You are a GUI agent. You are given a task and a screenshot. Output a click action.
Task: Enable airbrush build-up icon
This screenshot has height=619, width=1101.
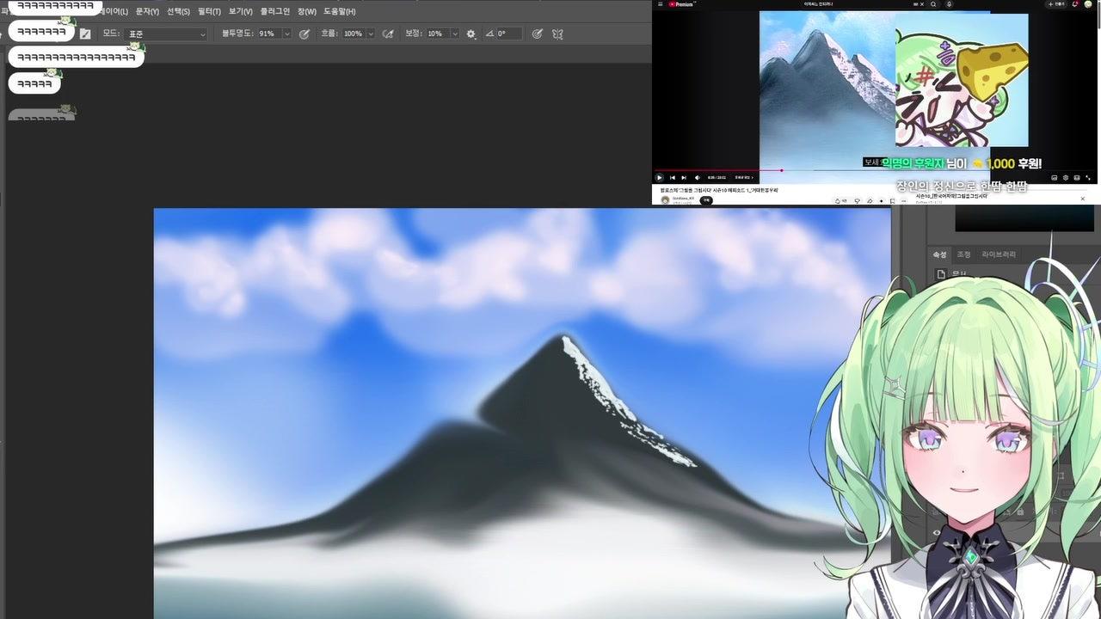[388, 34]
